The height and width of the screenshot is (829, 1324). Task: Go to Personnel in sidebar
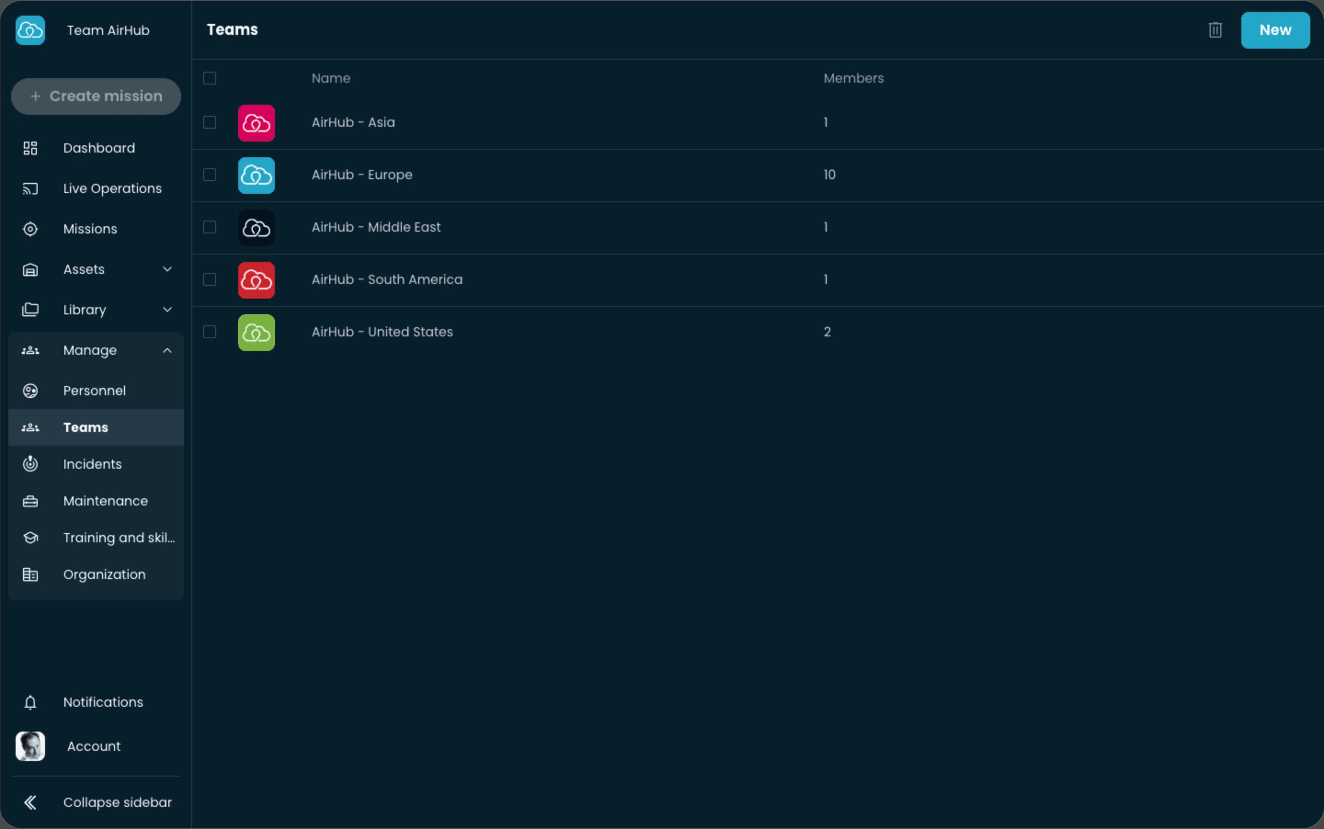point(94,391)
